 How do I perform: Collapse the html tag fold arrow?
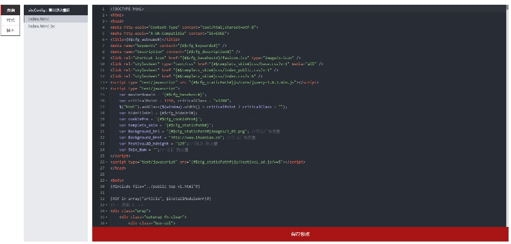coord(106,15)
